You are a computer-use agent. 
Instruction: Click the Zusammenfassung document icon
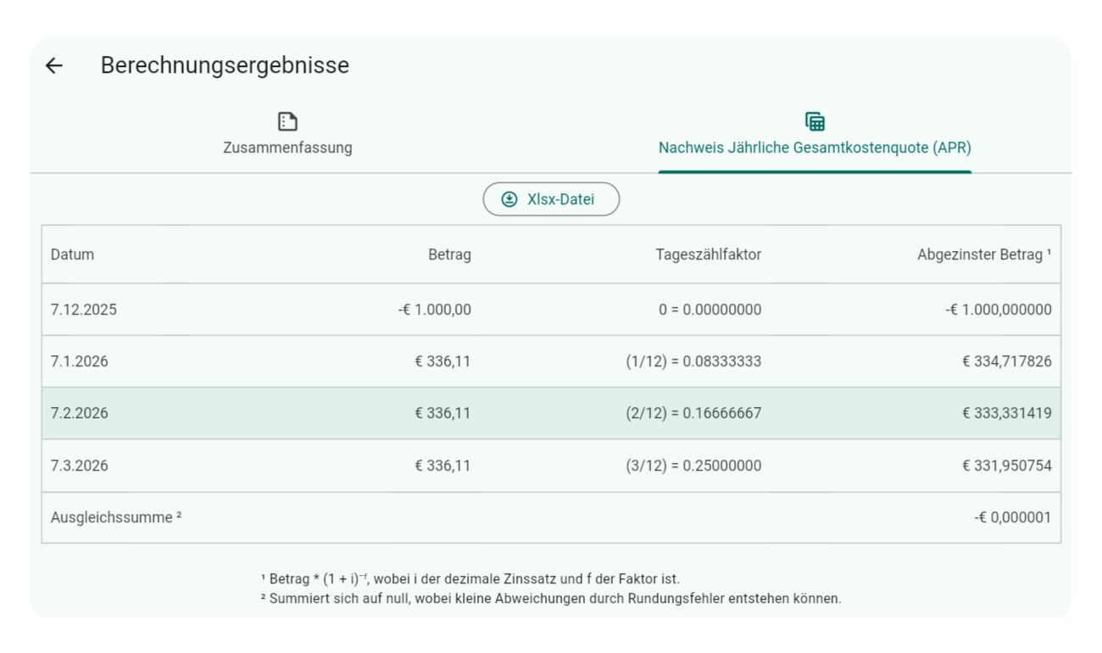[287, 121]
